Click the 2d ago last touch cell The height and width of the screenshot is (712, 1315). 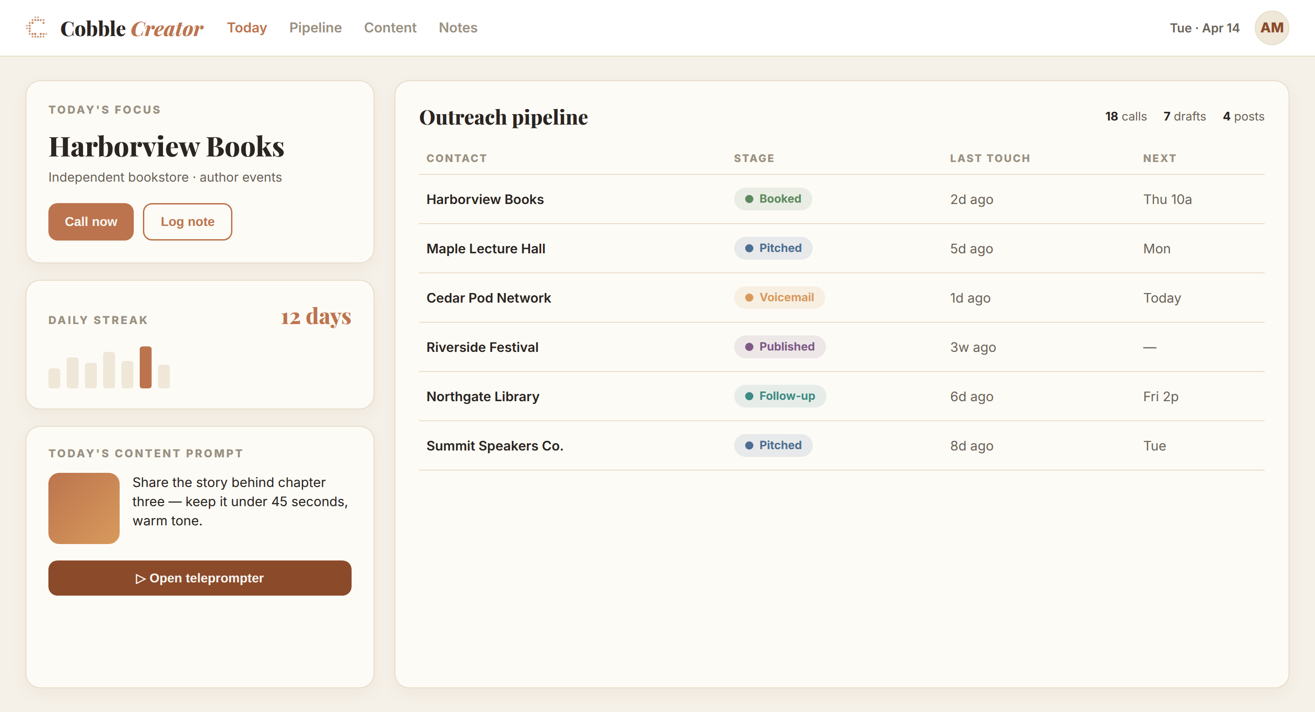click(x=972, y=199)
